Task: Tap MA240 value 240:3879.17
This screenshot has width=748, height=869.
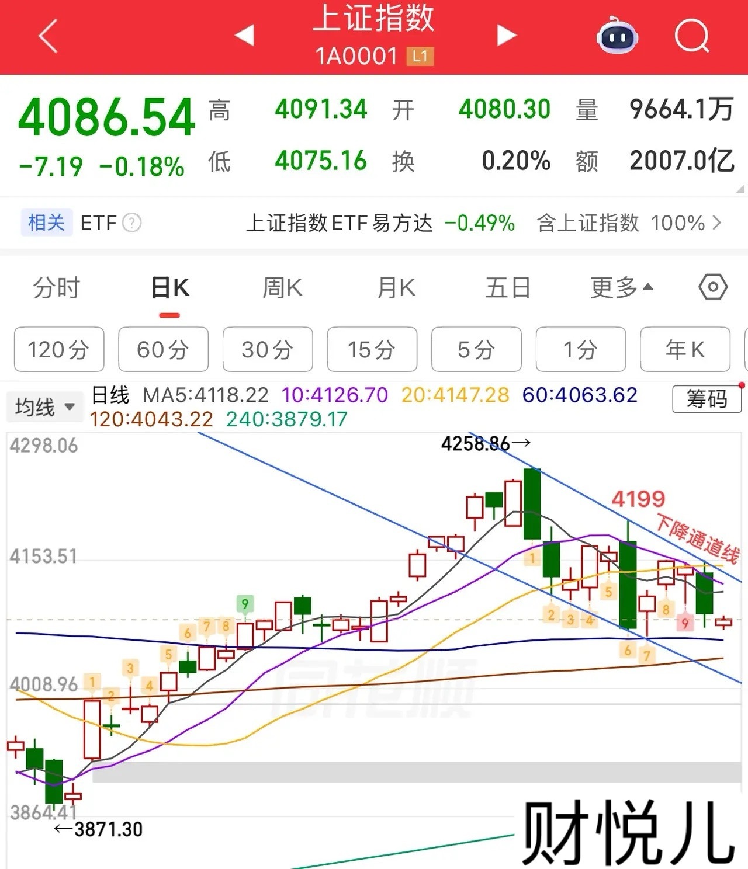Action: 287,419
